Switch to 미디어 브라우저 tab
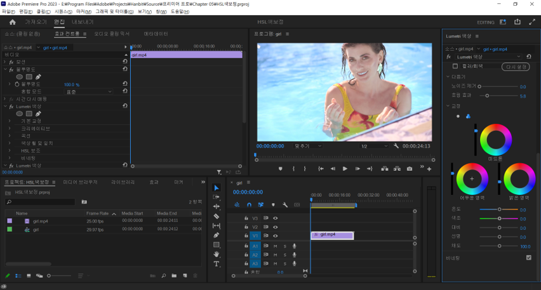 coord(80,182)
